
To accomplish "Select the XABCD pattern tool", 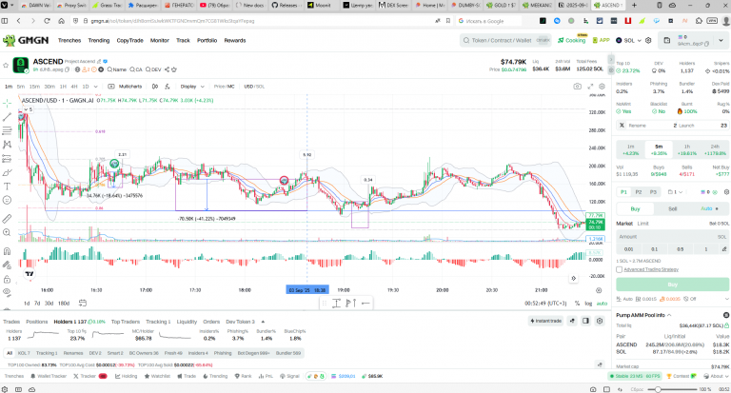I will (x=7, y=145).
